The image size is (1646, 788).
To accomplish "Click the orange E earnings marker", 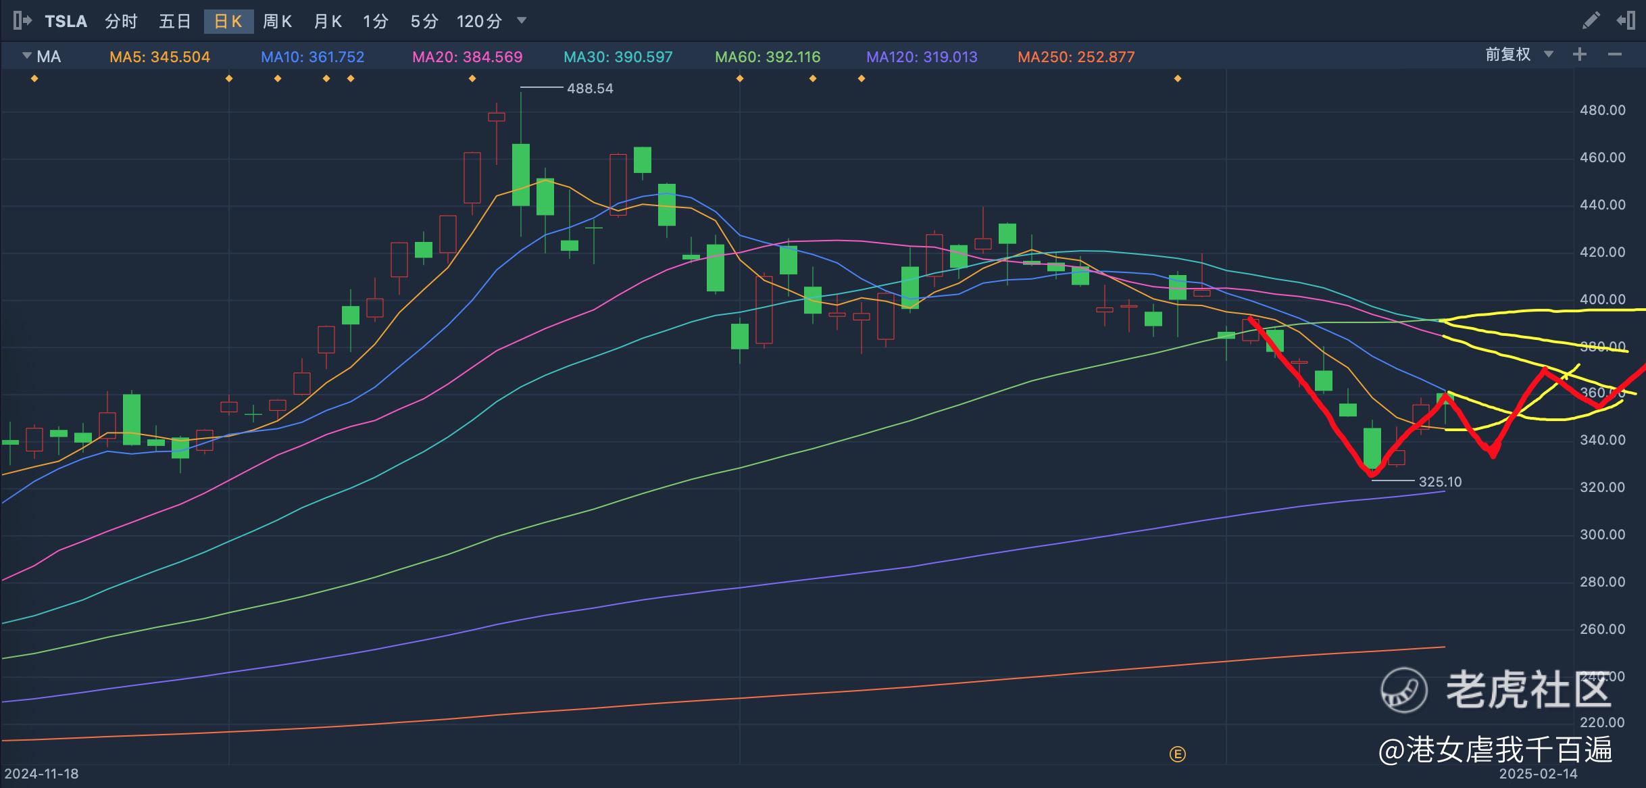I will click(1177, 754).
